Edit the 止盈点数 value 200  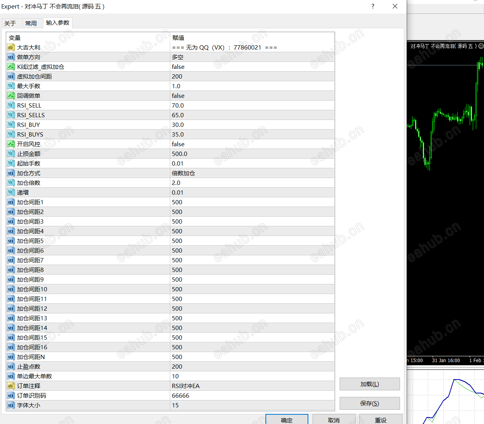(x=252, y=366)
